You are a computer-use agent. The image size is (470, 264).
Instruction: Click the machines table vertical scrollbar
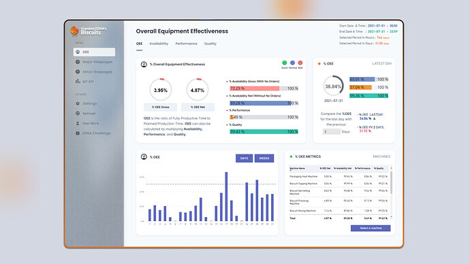[x=391, y=182]
